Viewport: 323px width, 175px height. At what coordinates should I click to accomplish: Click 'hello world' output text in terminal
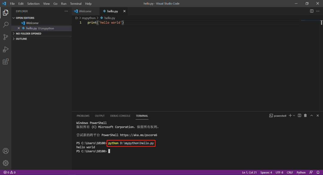(86, 147)
